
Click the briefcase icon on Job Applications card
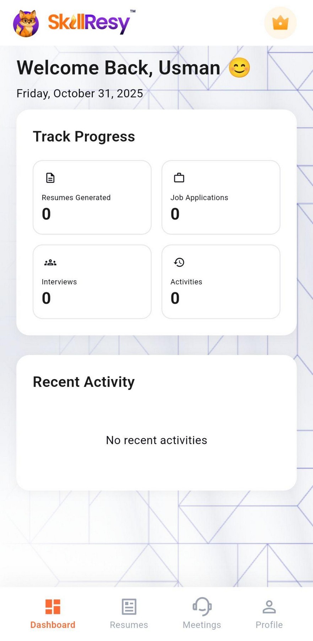click(x=179, y=178)
